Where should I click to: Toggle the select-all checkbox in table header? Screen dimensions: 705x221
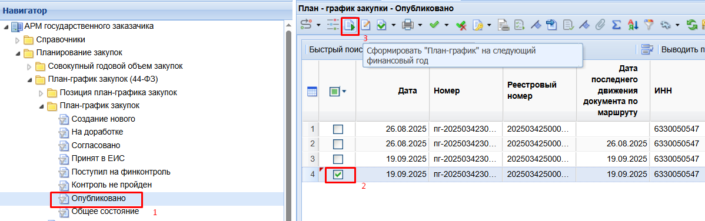pos(334,91)
